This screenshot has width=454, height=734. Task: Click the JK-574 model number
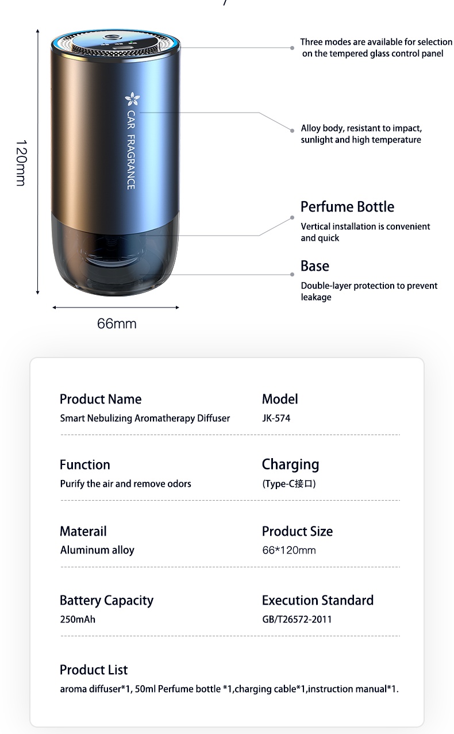coord(276,418)
